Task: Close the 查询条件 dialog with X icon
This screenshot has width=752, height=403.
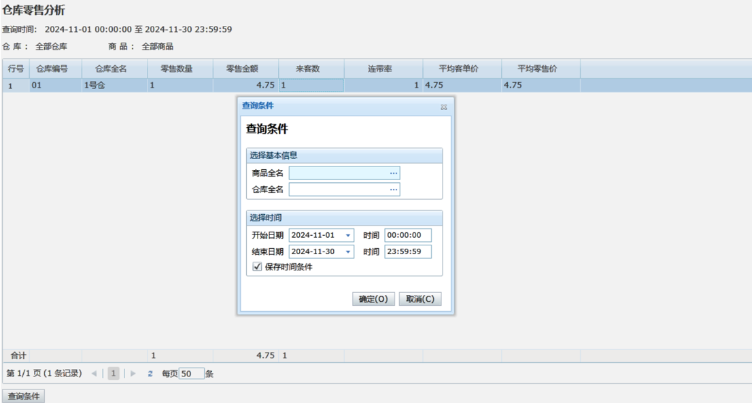Action: coord(443,107)
